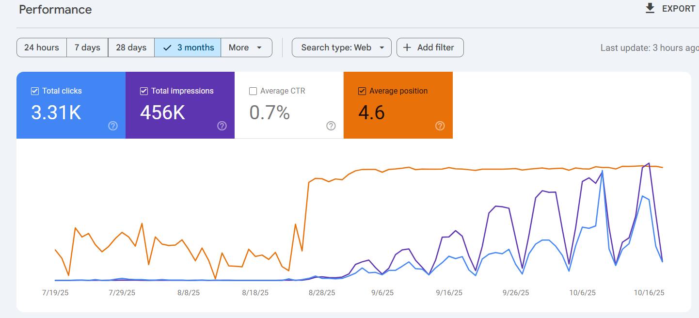
Task: Click the Export label text
Action: tap(679, 8)
